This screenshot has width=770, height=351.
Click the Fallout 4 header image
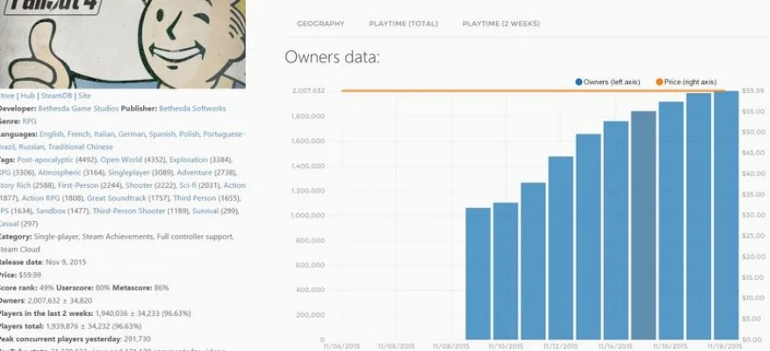click(x=123, y=44)
